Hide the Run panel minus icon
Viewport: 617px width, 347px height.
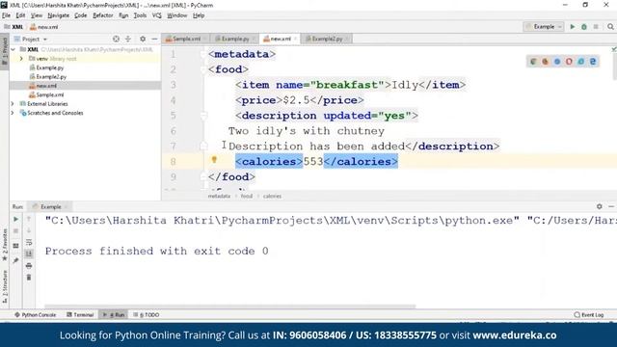coord(611,206)
